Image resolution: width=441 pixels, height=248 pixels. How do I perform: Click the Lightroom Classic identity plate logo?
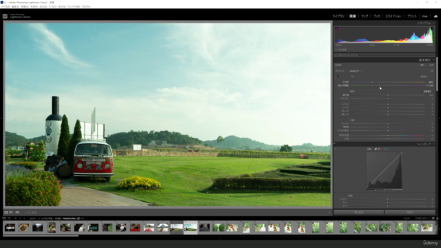(5, 17)
